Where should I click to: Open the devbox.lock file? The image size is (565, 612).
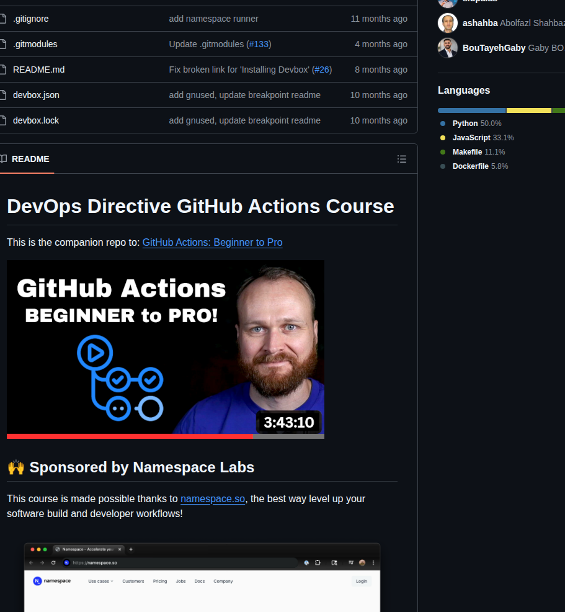pyautogui.click(x=36, y=120)
